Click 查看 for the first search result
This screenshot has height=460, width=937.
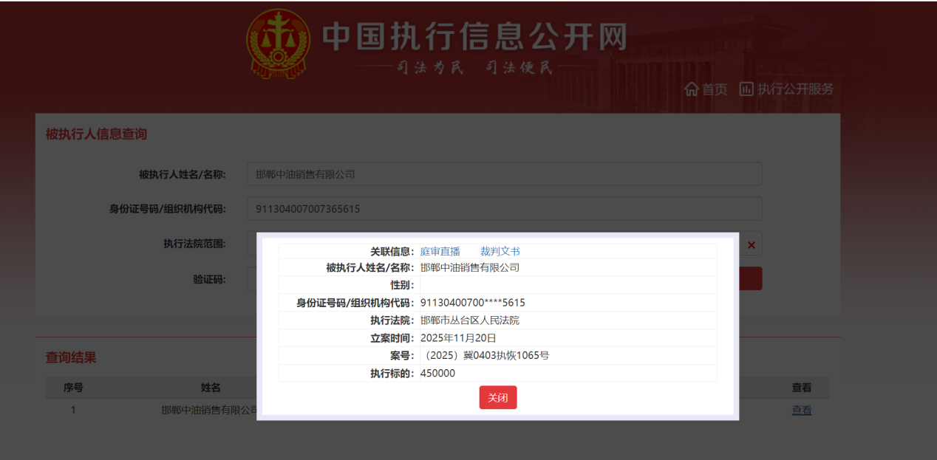802,410
